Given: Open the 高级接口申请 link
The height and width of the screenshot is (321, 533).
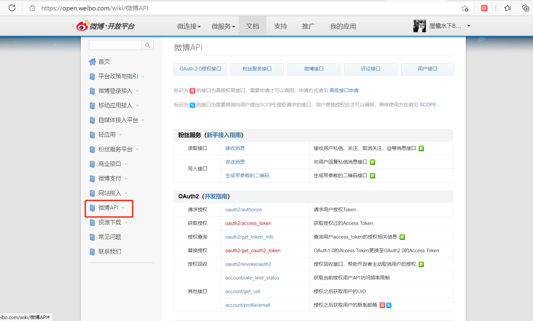Looking at the screenshot, I should (344, 91).
